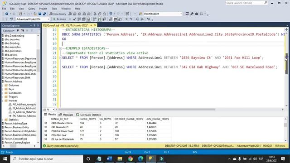
Task: Click the horizontal scrollbar of the query editor
Action: coord(137,110)
